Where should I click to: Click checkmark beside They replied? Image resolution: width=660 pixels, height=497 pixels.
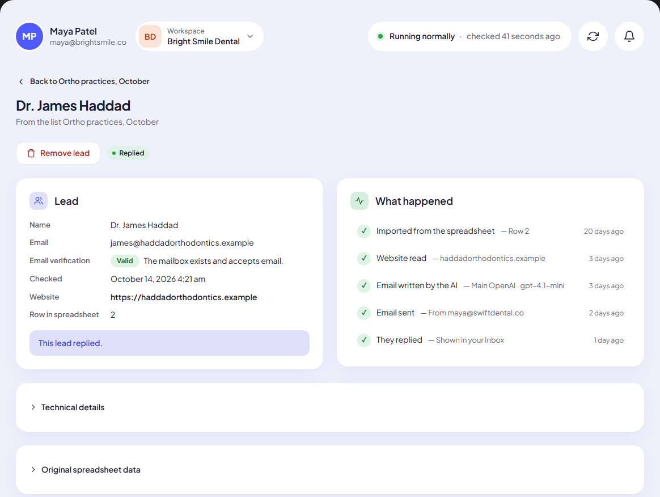point(363,340)
